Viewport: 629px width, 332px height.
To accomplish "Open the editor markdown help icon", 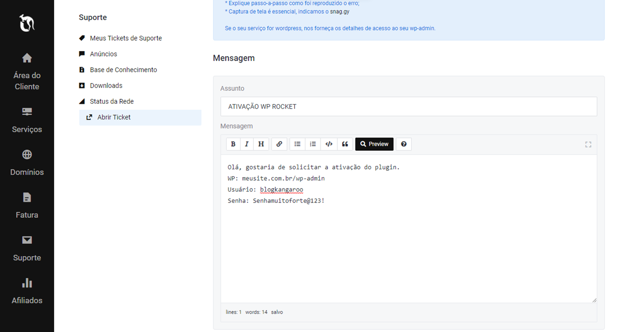I will (404, 144).
